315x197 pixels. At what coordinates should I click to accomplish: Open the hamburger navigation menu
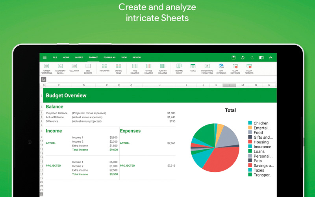point(44,58)
